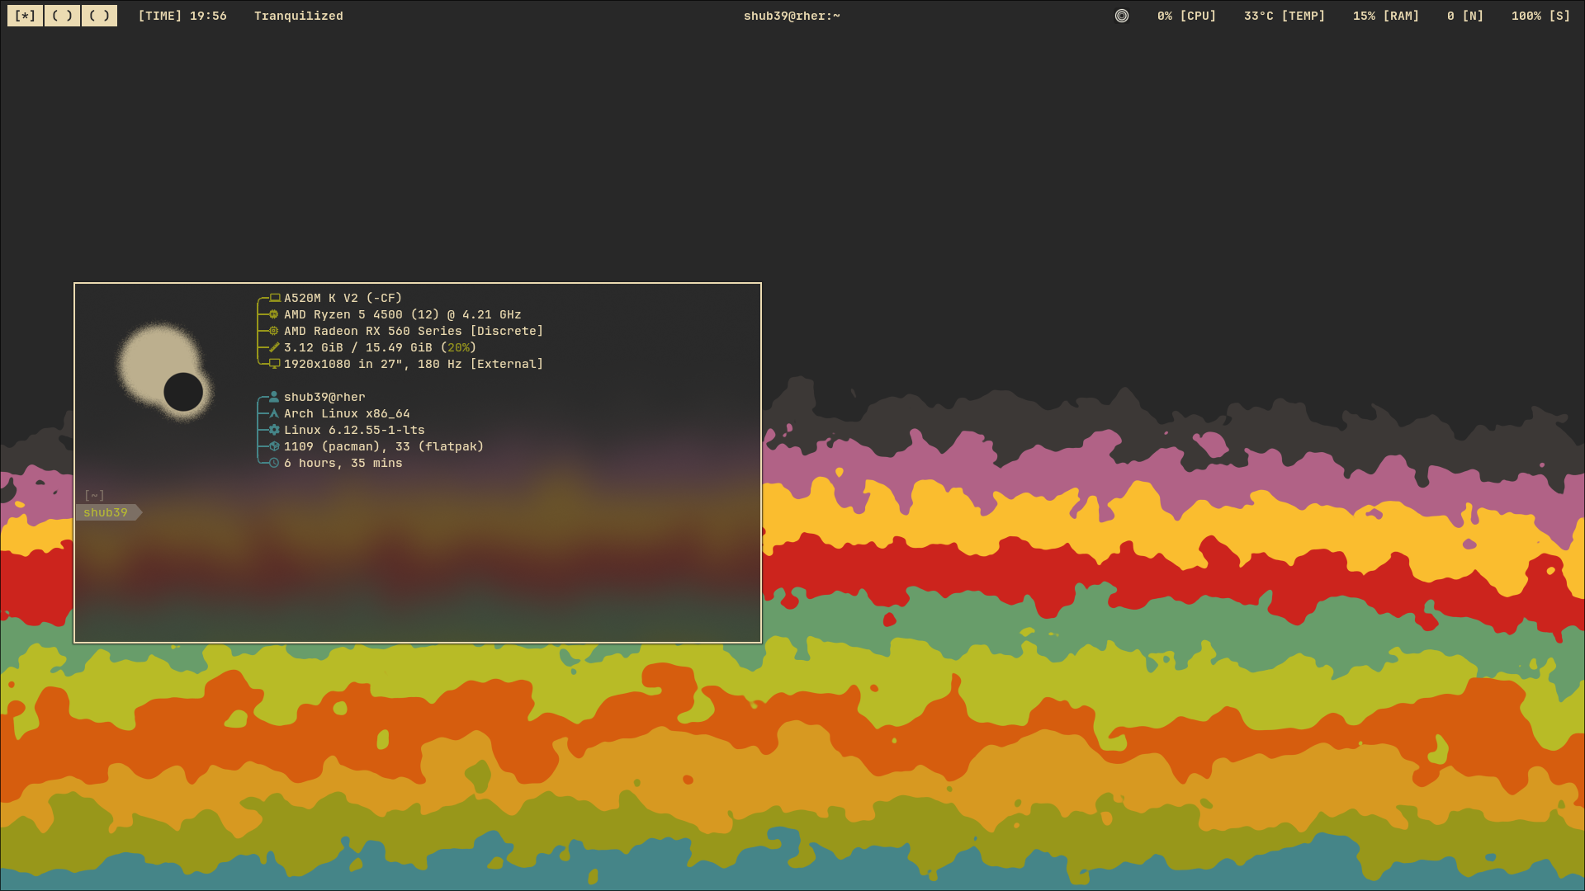Click the circular icon in the top status bar
Image resolution: width=1585 pixels, height=891 pixels.
point(1121,16)
